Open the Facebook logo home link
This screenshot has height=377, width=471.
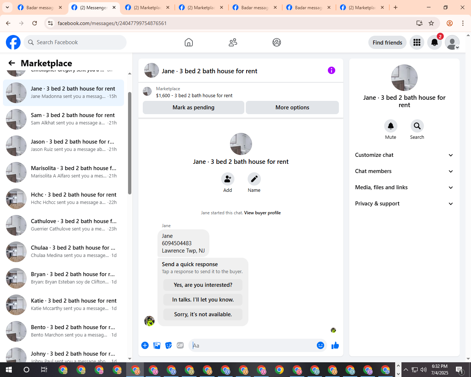pos(13,42)
